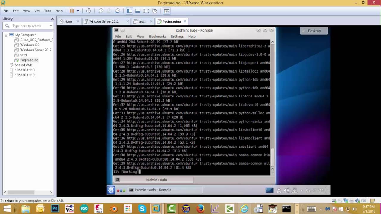Open Blender from Windows taskbar
Image resolution: width=381 pixels, height=214 pixels.
[x=113, y=209]
